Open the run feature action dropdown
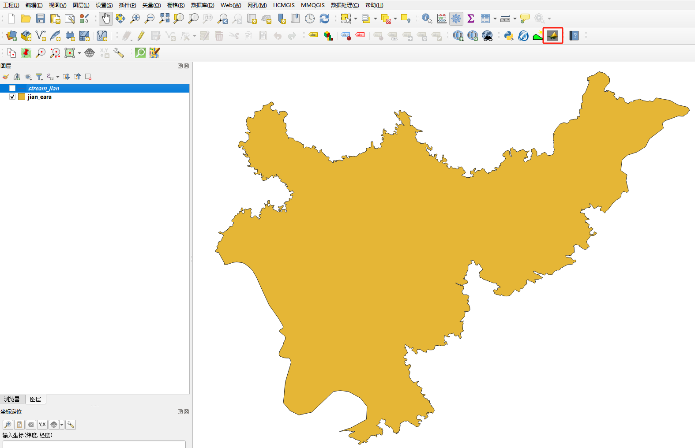The height and width of the screenshot is (448, 695). [x=549, y=19]
